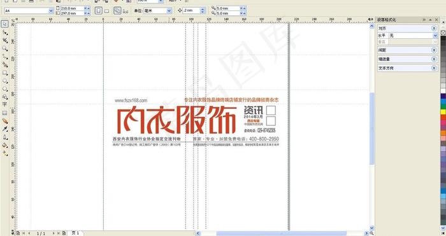Select the Eyedropper tool
This screenshot has width=446, height=236.
coord(4,129)
